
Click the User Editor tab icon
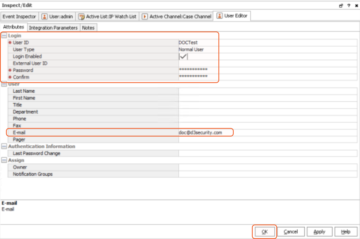click(219, 16)
